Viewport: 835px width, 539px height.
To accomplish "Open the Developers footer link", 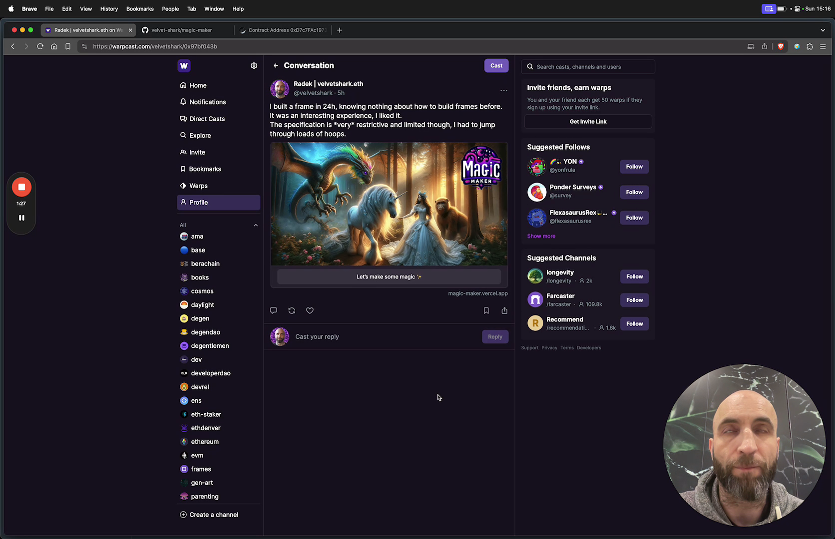I will [589, 348].
